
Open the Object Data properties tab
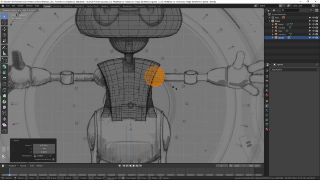[x=267, y=124]
